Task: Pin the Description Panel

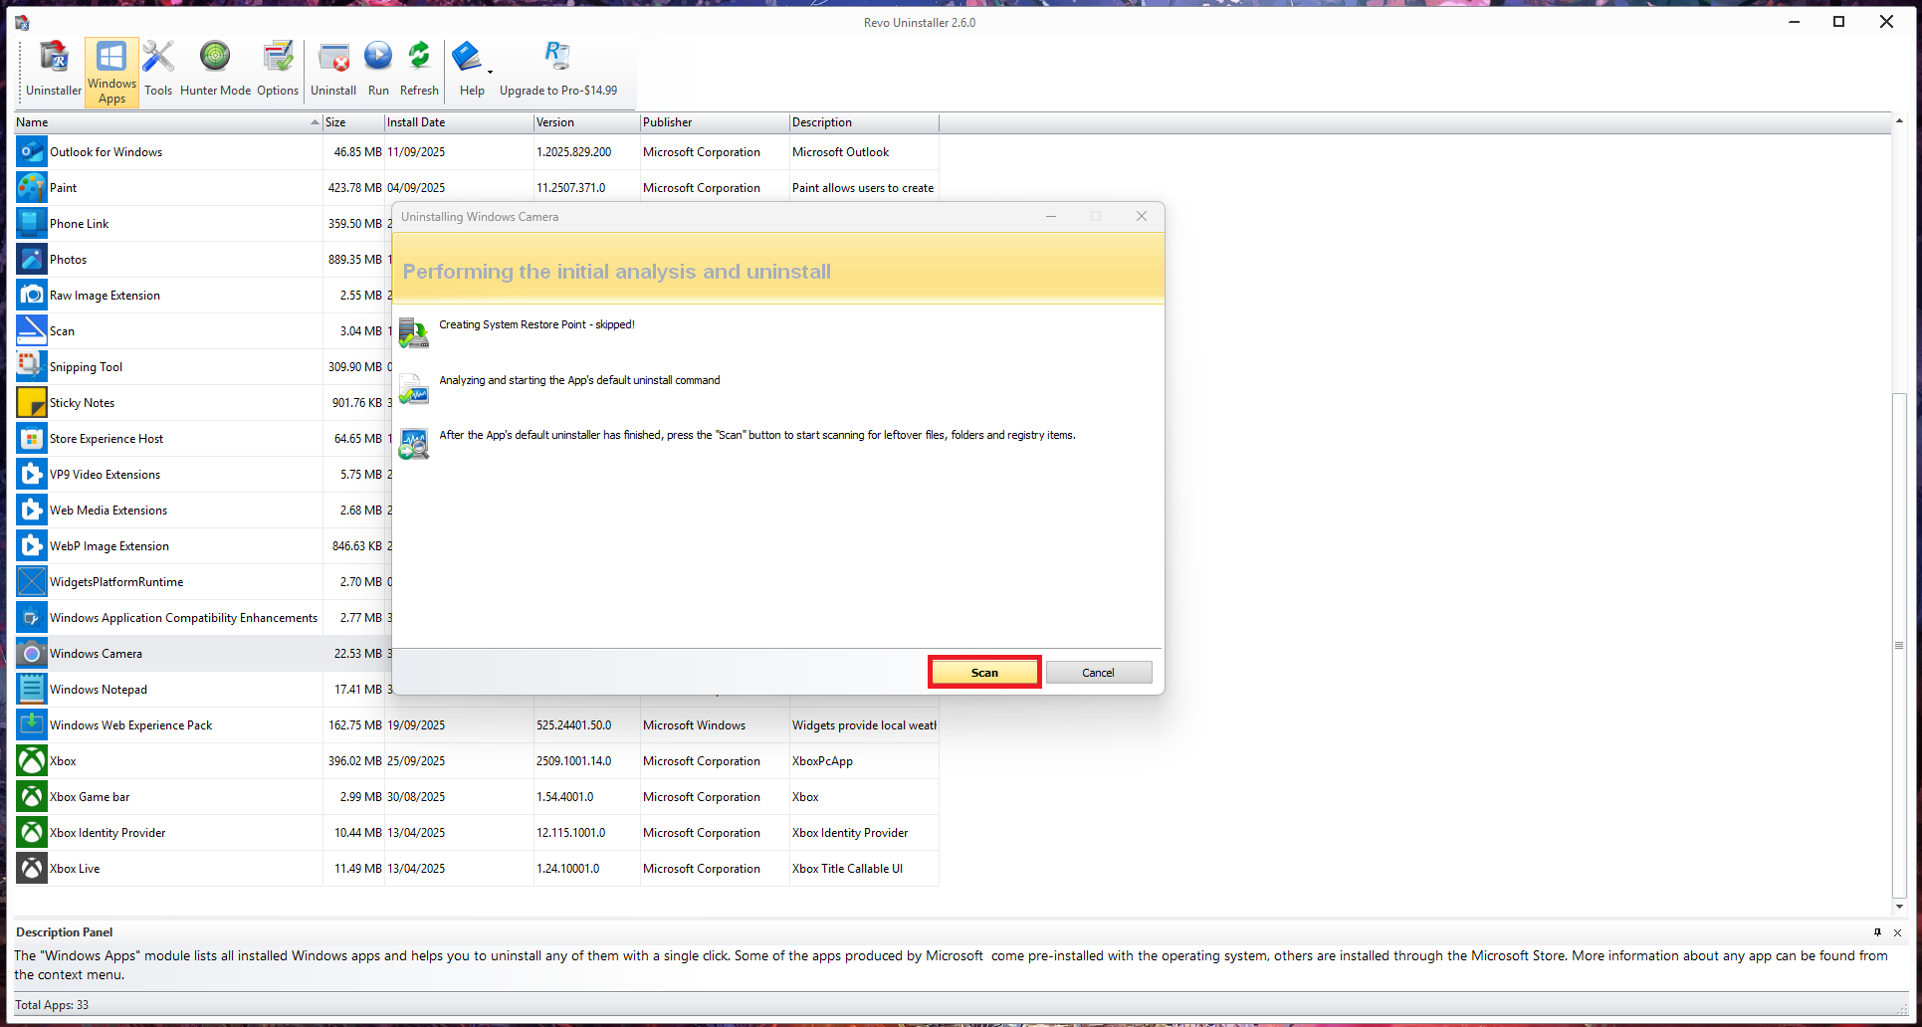Action: pyautogui.click(x=1877, y=932)
